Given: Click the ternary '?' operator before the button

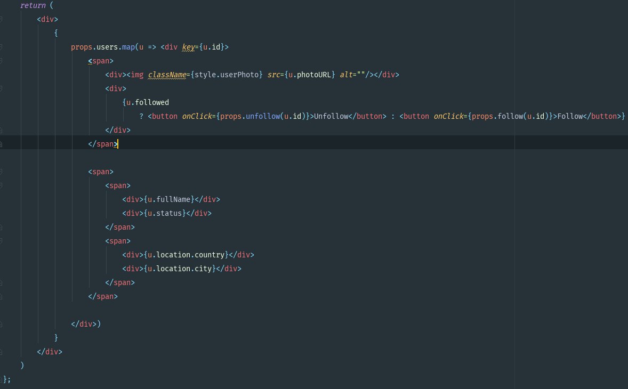Looking at the screenshot, I should coord(141,117).
